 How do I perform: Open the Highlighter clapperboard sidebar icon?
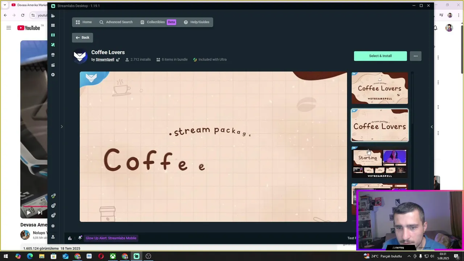tap(53, 65)
